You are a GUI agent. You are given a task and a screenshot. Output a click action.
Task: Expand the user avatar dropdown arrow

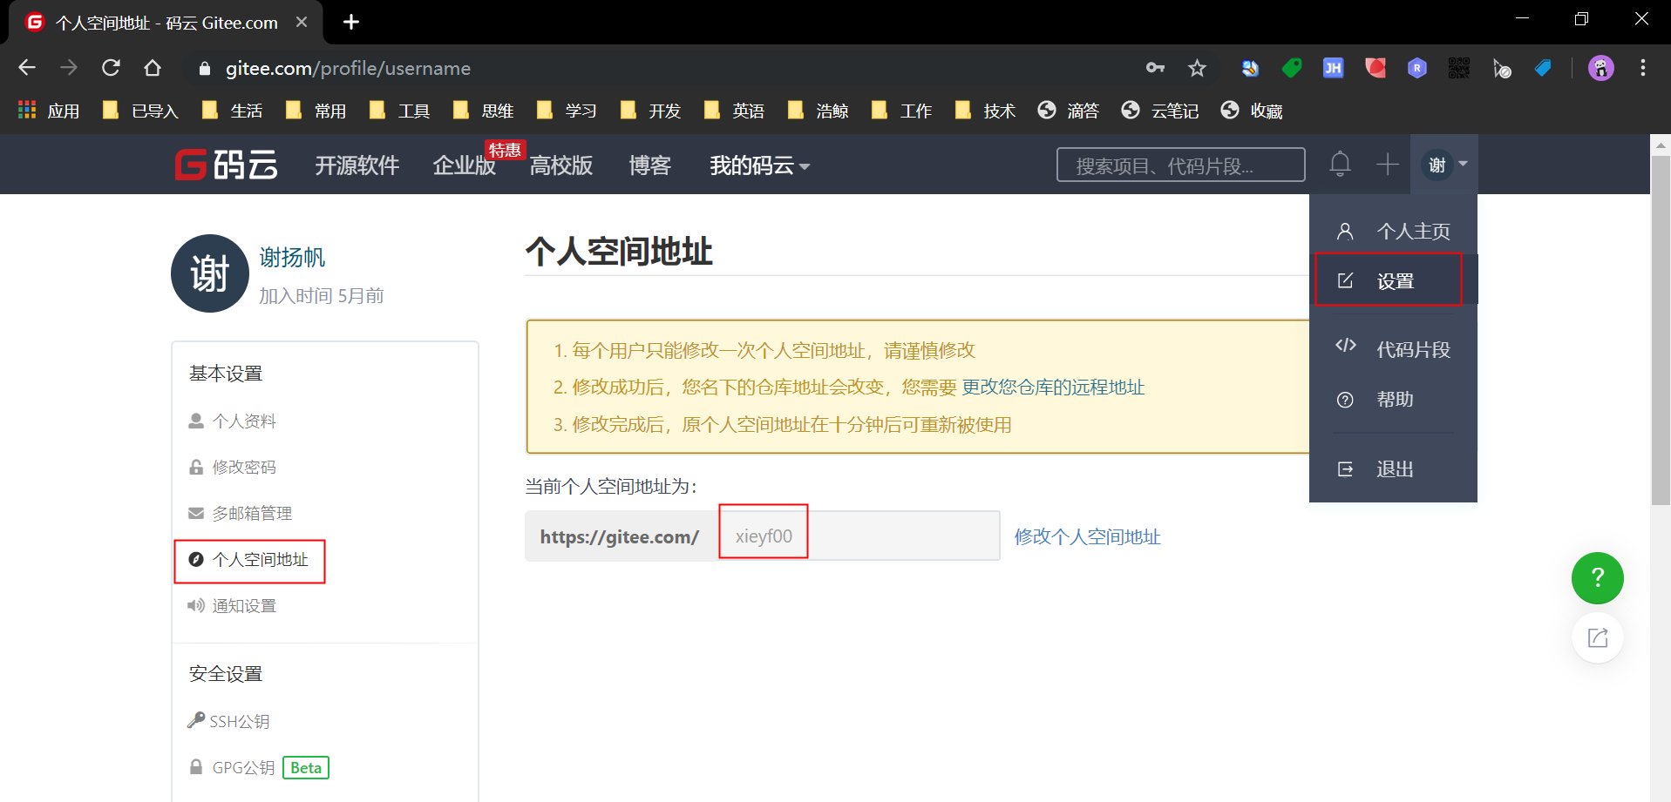pos(1462,164)
